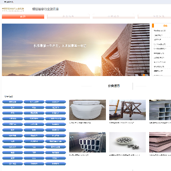Image resolution: width=171 pixels, height=171 pixels.
Task: Open the wooden pier structure product image
Action: coord(127,110)
